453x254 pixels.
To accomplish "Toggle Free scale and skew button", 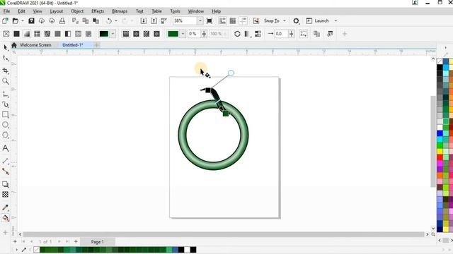I will pyautogui.click(x=304, y=34).
